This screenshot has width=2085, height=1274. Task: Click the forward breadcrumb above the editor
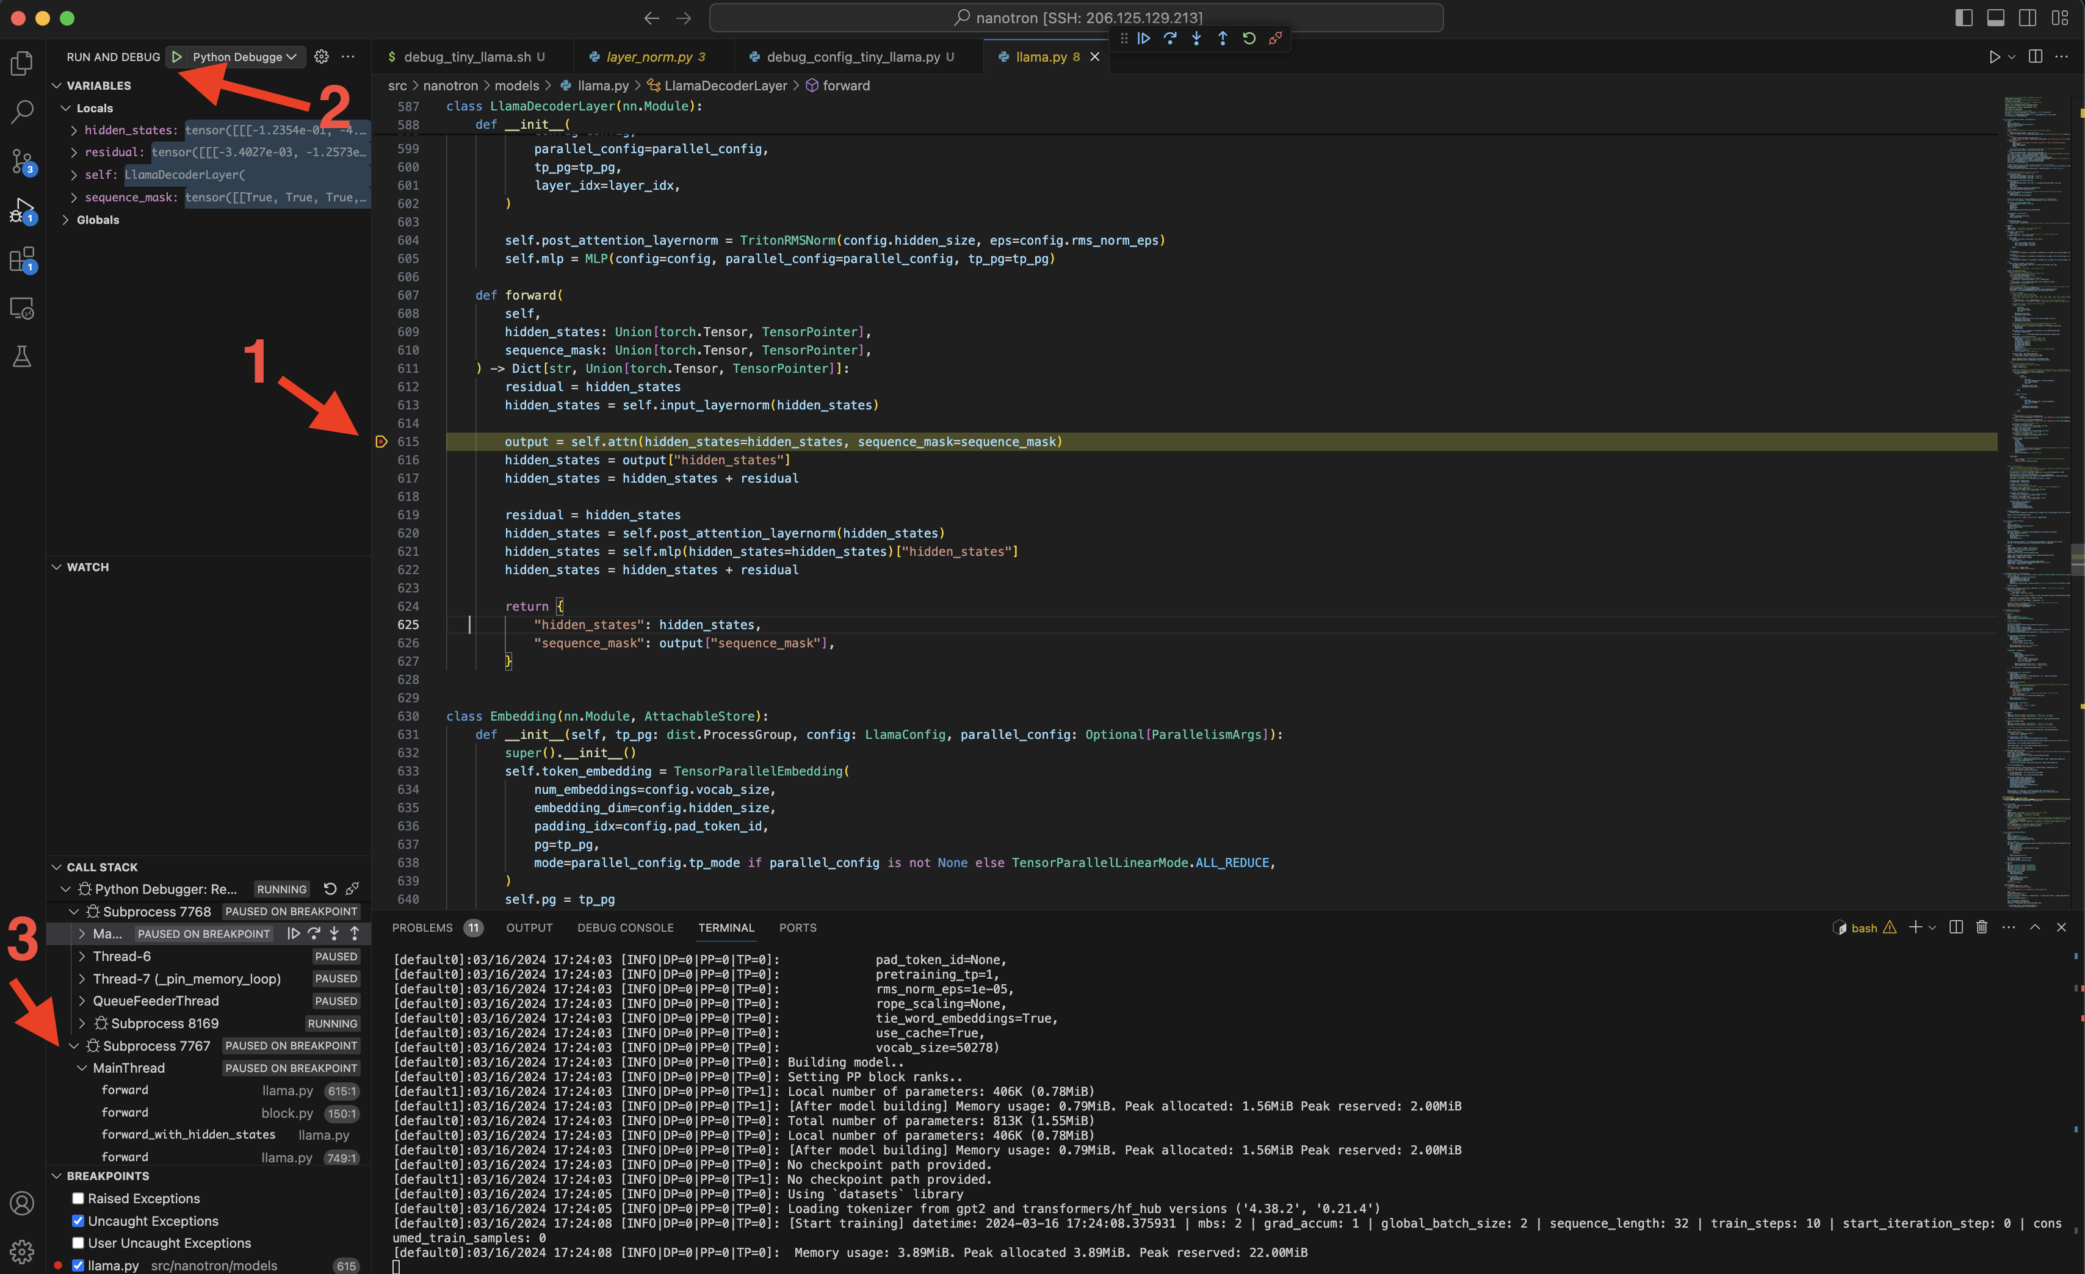[845, 85]
